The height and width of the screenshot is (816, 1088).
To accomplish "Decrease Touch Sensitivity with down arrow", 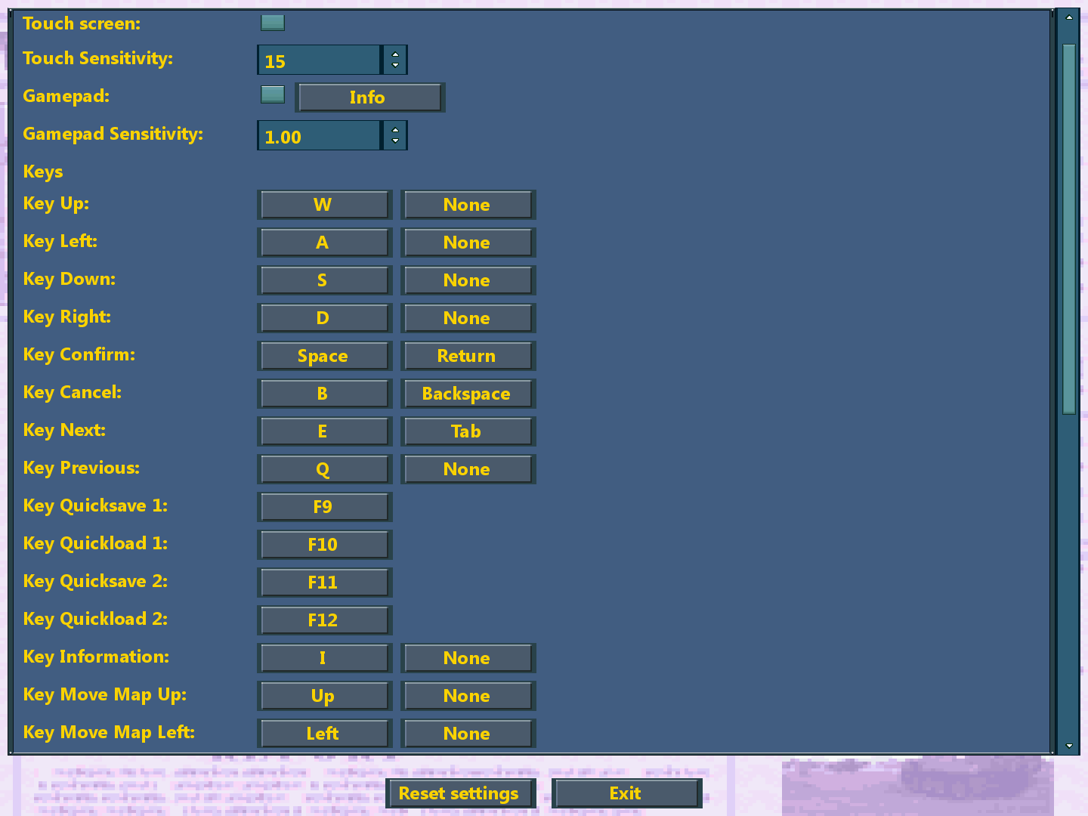I will (395, 66).
